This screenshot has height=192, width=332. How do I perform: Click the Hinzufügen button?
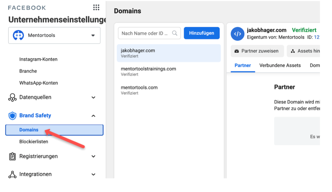coord(201,33)
